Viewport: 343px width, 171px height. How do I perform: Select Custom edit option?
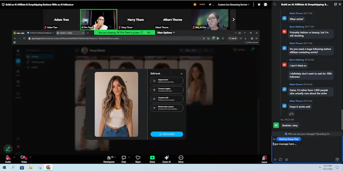(167, 99)
